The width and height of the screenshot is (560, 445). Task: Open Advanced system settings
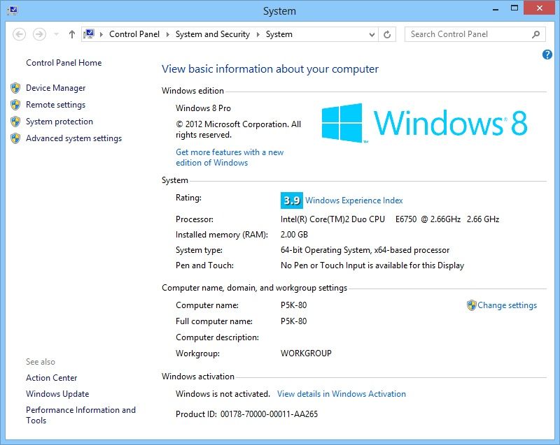tap(74, 138)
